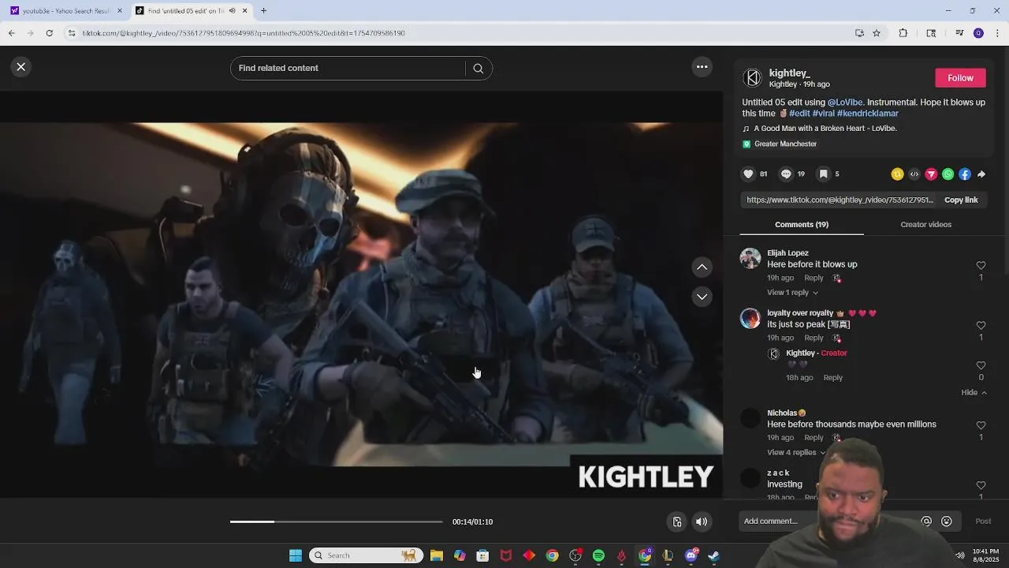
Task: Like the video with heart icon showing 81
Action: point(748,174)
